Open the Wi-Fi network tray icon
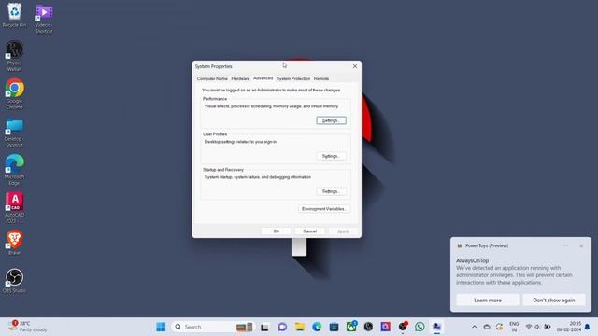Screen dimensions: 598x336 point(529,327)
